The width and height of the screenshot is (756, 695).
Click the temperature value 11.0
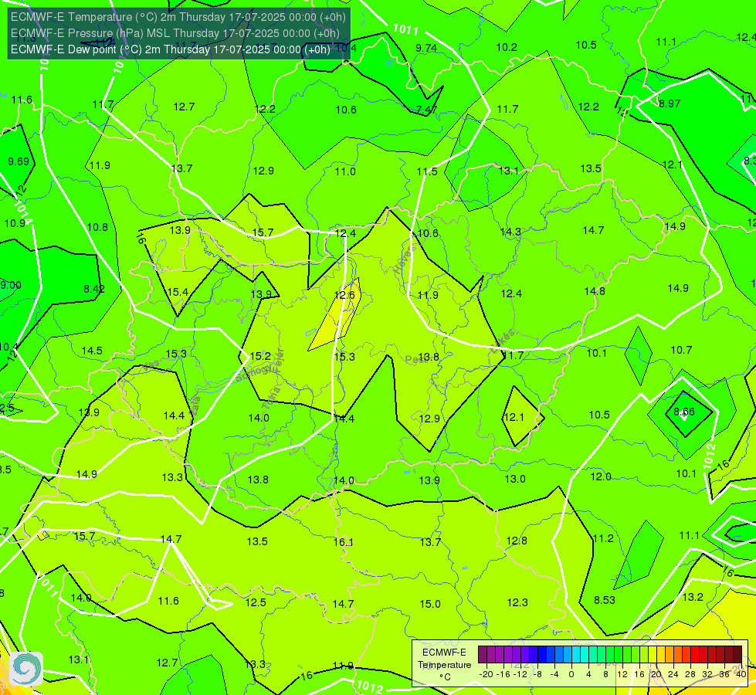tap(345, 171)
